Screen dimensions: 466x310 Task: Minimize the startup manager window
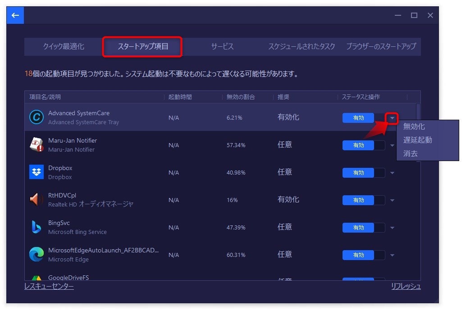398,15
